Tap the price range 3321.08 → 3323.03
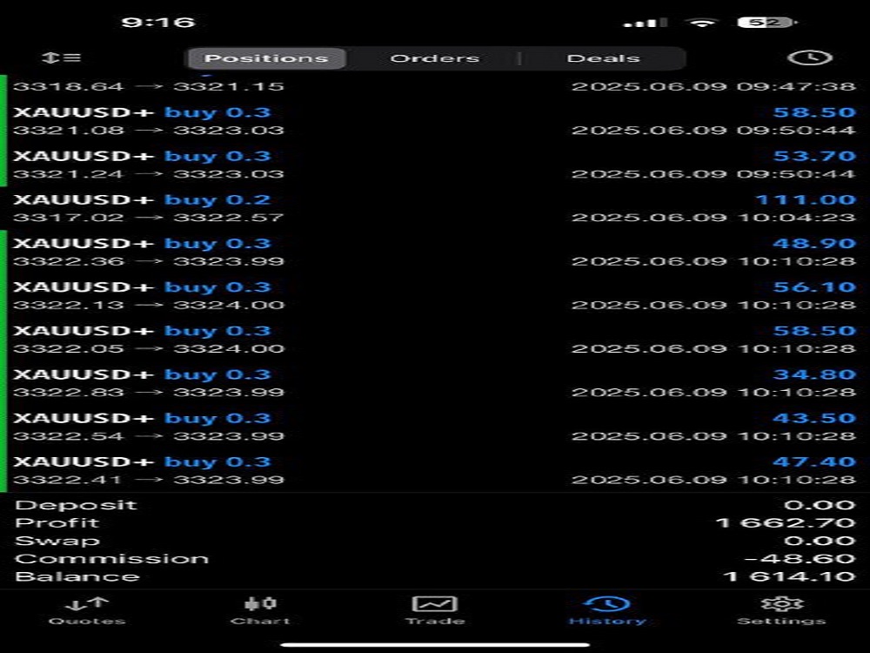 (x=148, y=131)
